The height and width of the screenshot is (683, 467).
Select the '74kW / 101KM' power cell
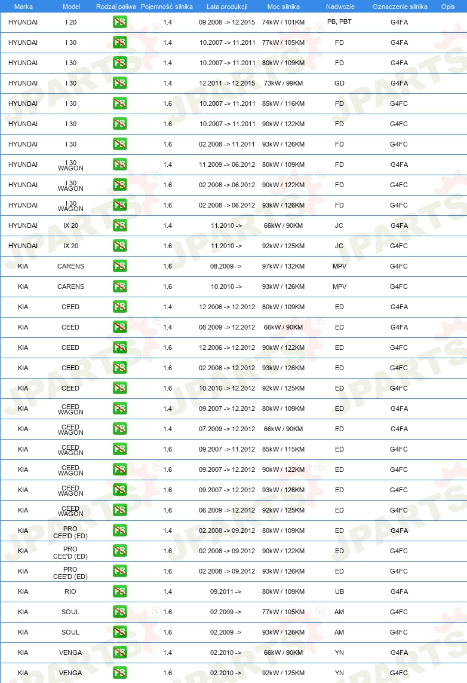[x=284, y=22]
